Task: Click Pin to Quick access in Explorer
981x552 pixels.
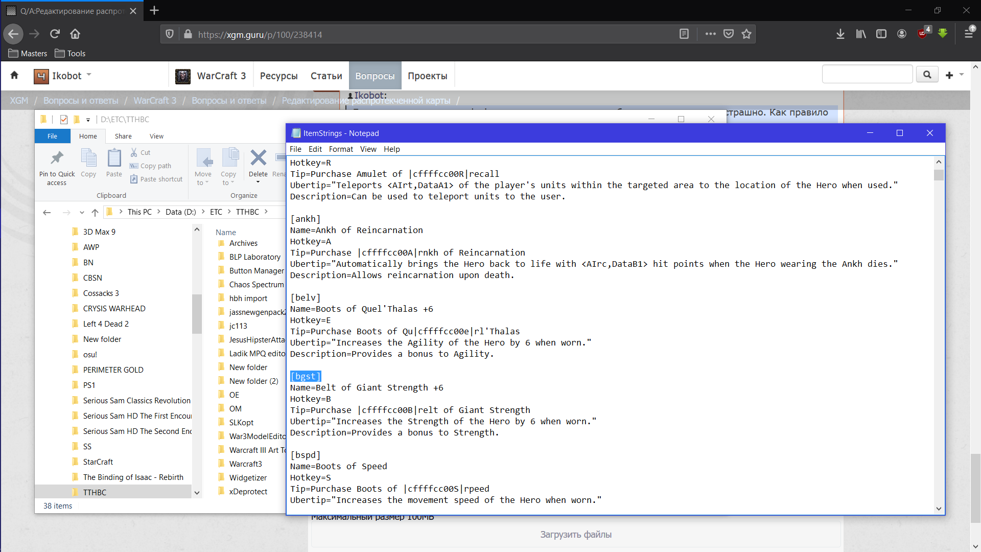Action: pos(57,168)
